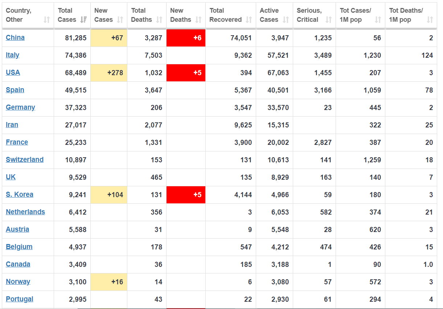Click sort arrows for Total Deaths

[159, 20]
